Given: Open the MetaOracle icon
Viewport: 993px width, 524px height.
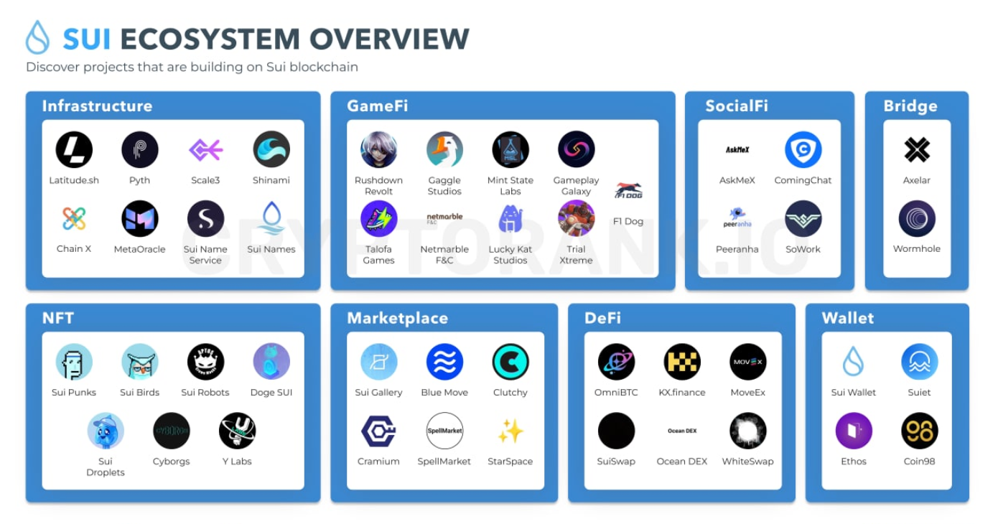Looking at the screenshot, I should point(140,218).
